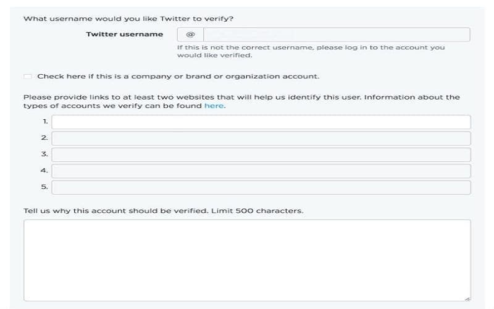Click the 'What username would you like' heading
The height and width of the screenshot is (309, 494).
coord(128,19)
